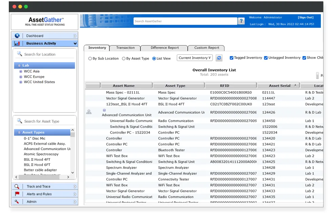Open the Alerts and Rules menu item

pyautogui.click(x=45, y=194)
